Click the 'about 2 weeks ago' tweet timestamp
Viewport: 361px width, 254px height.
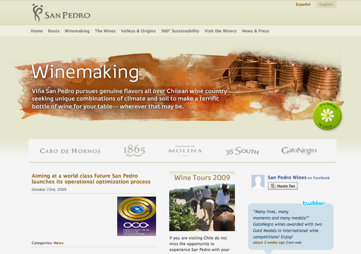point(269,243)
